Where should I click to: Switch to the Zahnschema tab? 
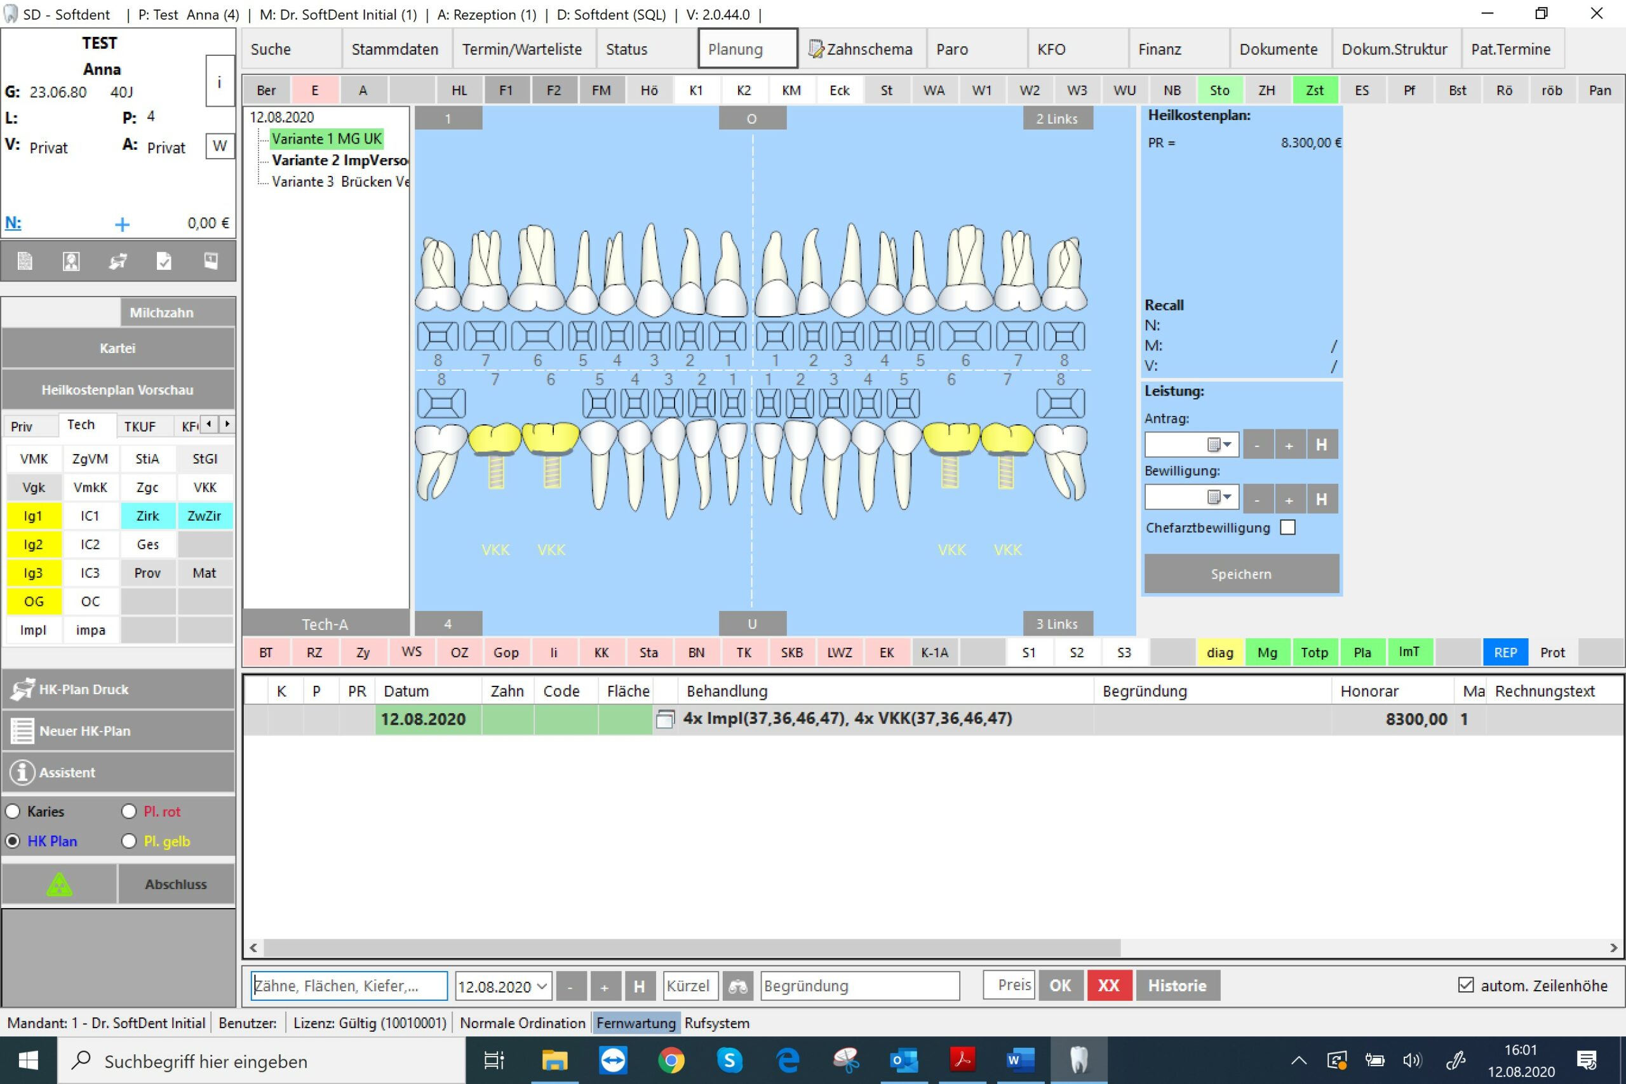[861, 49]
